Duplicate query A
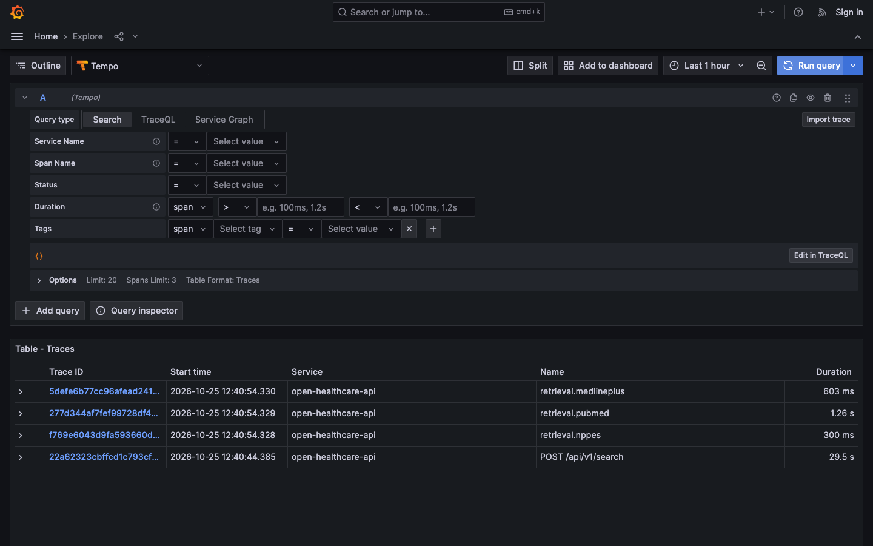Screen dimensions: 873x546 (x=794, y=98)
